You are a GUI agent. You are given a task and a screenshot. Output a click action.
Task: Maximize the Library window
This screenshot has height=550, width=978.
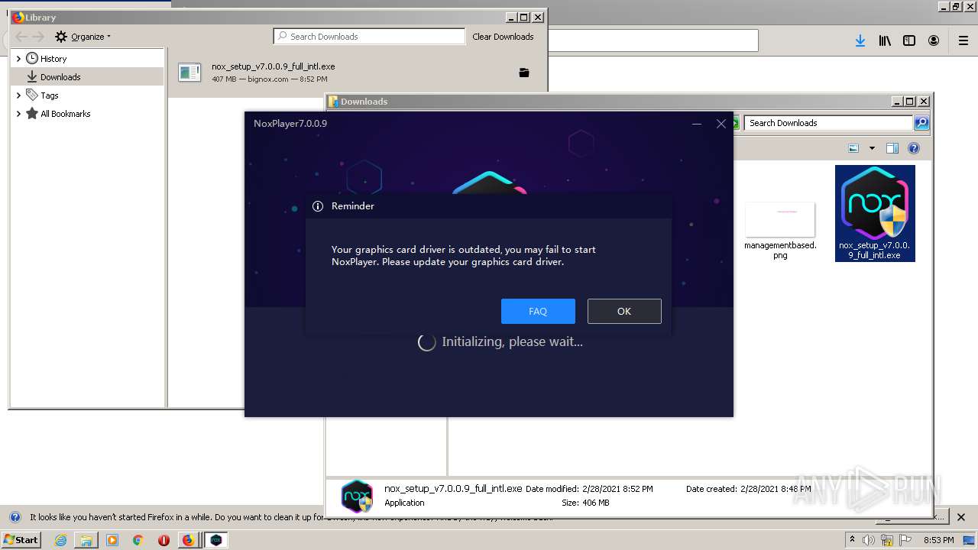click(524, 17)
